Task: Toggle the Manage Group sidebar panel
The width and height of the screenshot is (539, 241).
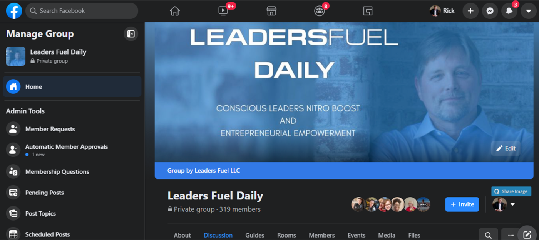Action: pos(131,34)
